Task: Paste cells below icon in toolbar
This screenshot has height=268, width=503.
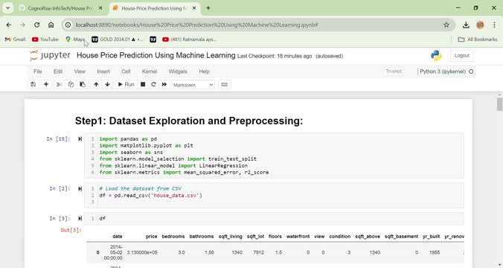Action: tap(83, 84)
